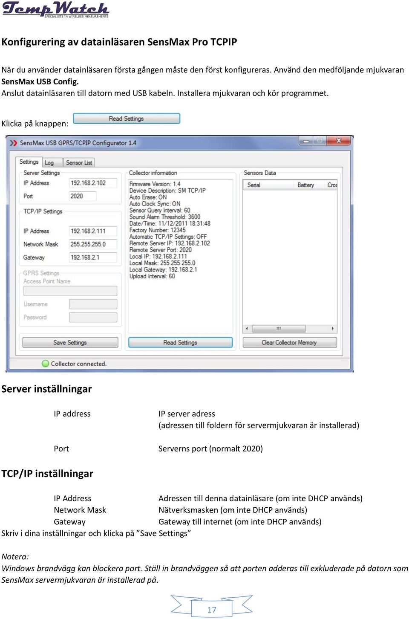
Task: Click the GPRS Username field
Action: coord(93,304)
